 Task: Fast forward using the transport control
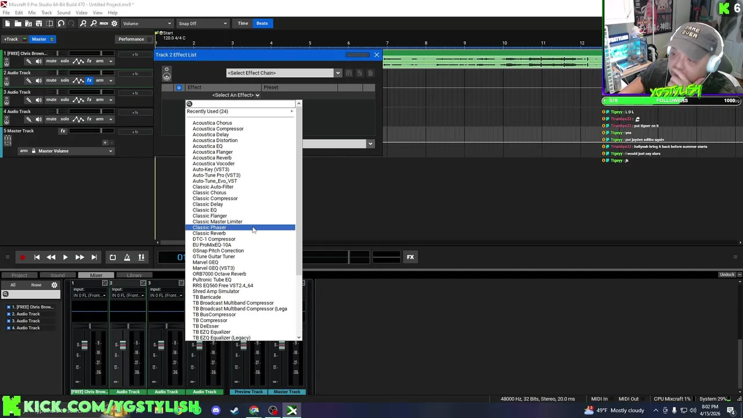coord(80,257)
